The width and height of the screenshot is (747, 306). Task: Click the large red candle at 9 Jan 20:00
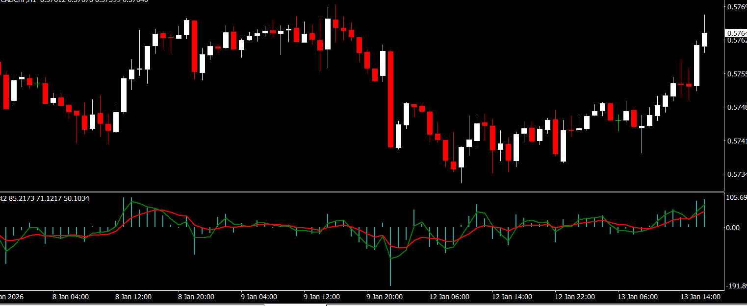[x=390, y=98]
